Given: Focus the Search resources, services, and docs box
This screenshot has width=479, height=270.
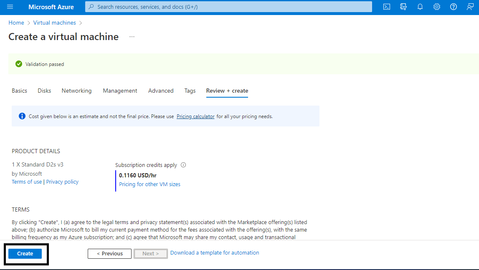Looking at the screenshot, I should pos(228,7).
